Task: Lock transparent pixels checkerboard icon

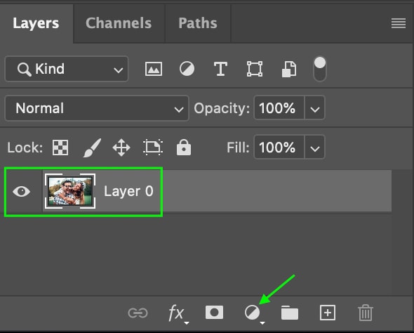Action: (60, 148)
